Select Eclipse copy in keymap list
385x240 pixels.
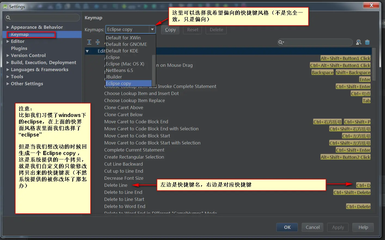tap(129, 83)
